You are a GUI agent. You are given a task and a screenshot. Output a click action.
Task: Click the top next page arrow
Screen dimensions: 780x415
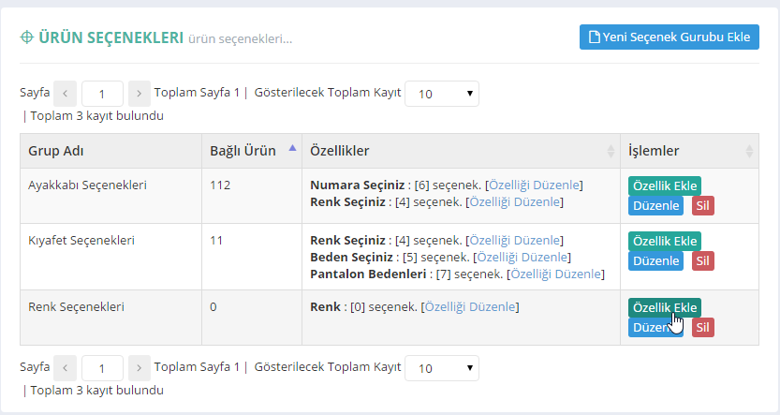point(139,94)
